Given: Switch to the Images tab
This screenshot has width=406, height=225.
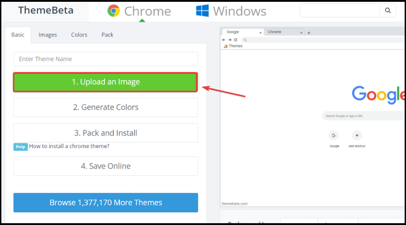Looking at the screenshot, I should click(48, 35).
